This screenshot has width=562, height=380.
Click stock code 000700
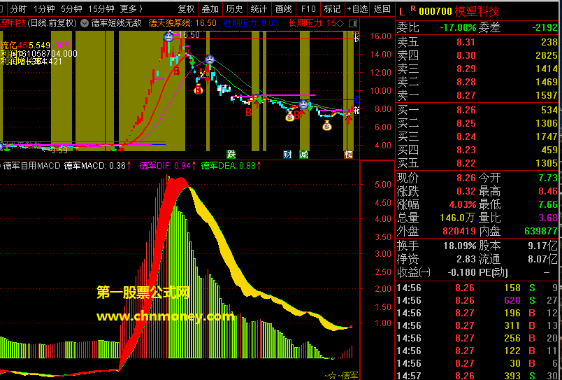coord(435,11)
